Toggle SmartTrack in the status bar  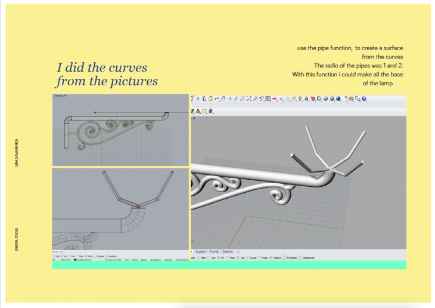click(x=156, y=260)
